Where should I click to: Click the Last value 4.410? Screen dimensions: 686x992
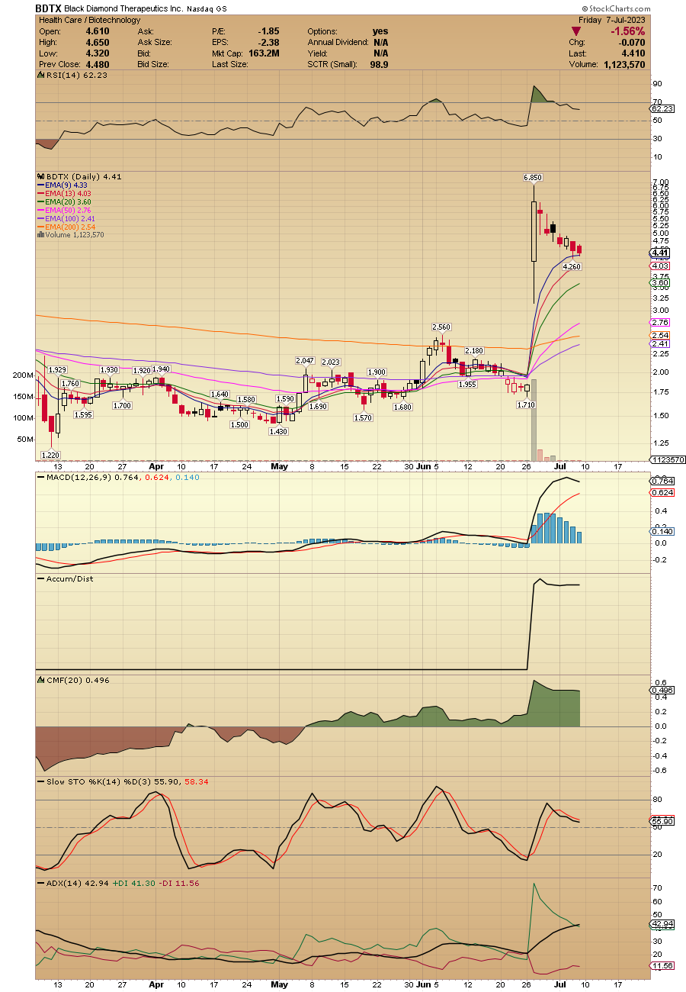click(x=634, y=53)
